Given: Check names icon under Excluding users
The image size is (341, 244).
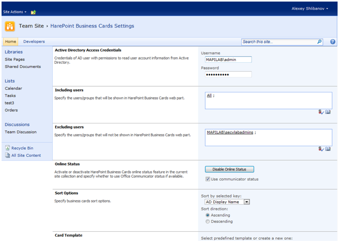Looking at the screenshot, I should (321, 149).
